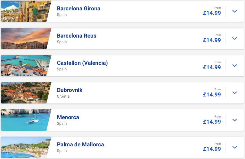
Task: Open the Menorca destination title
Action: tap(68, 117)
